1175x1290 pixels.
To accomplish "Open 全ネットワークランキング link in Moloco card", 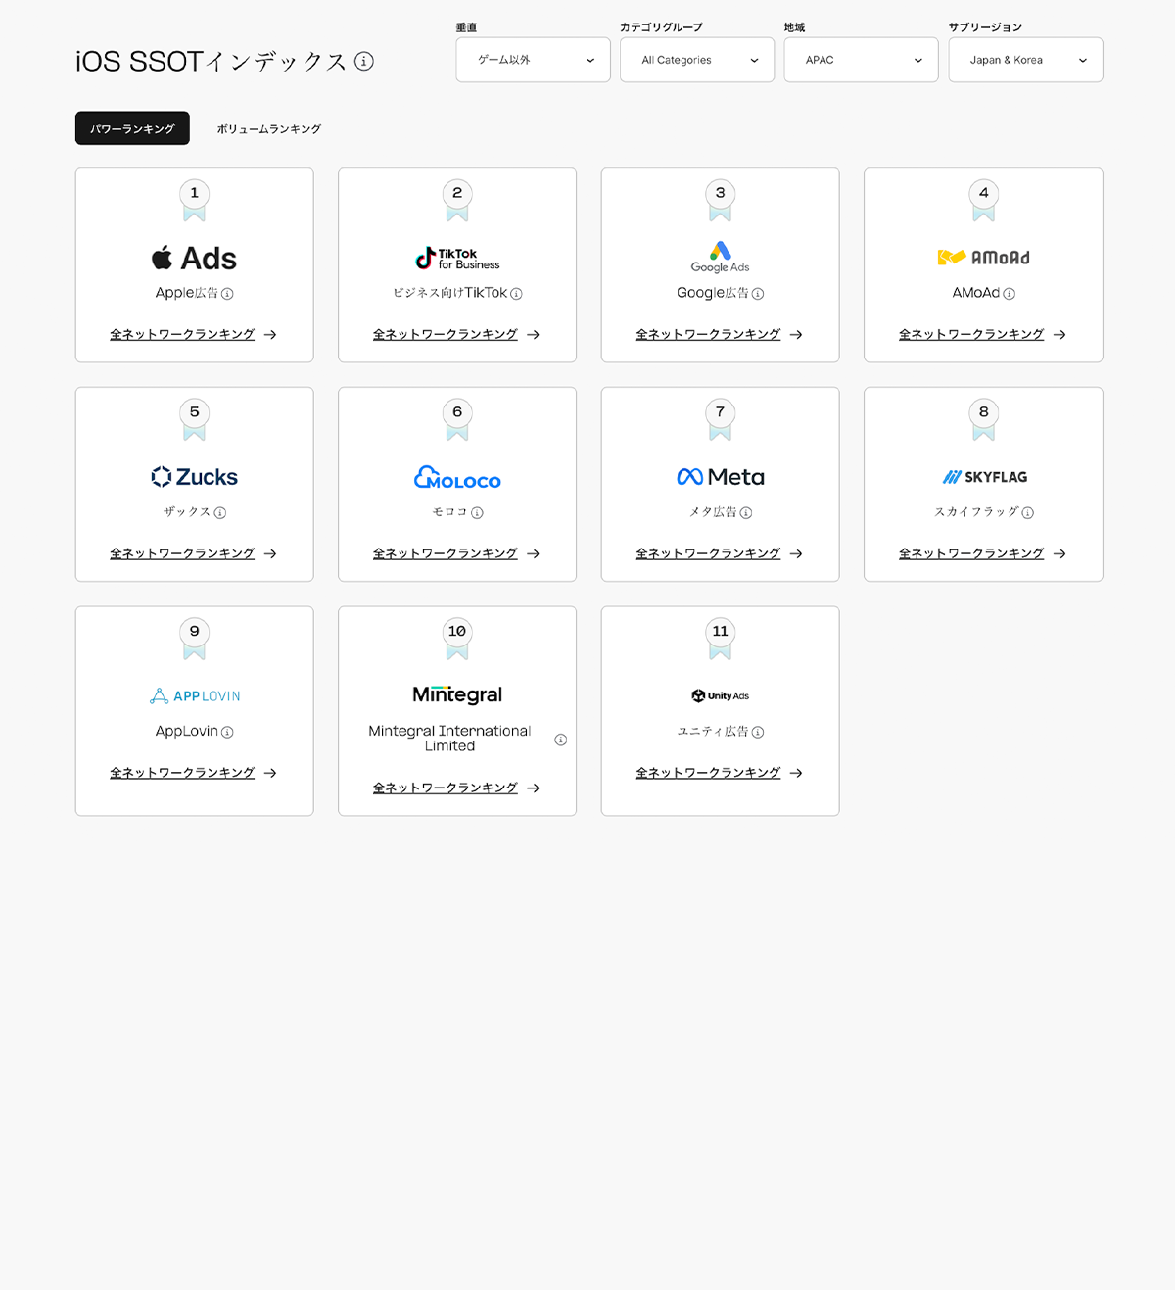I will (x=446, y=554).
